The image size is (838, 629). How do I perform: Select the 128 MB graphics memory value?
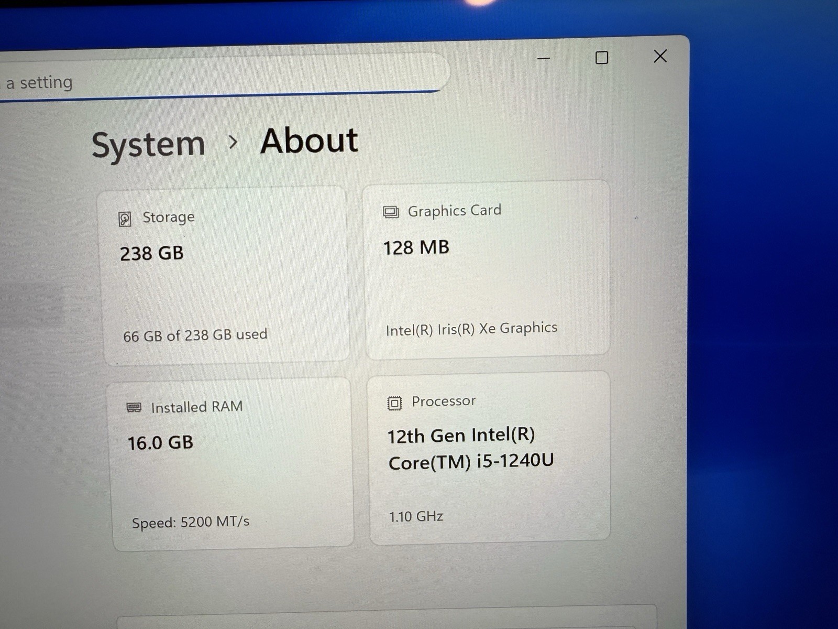coord(416,247)
